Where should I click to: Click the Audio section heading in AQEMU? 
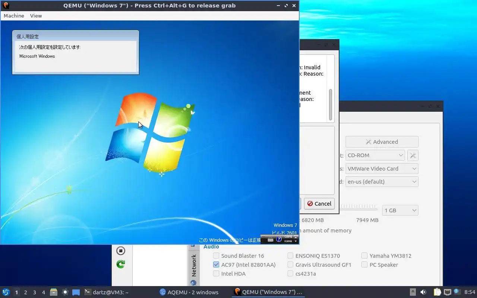[211, 247]
